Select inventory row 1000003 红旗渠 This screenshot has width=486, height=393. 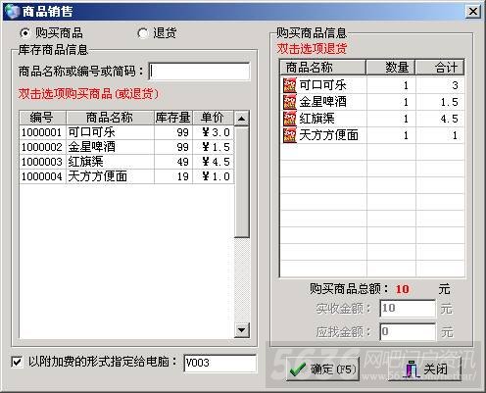point(126,162)
